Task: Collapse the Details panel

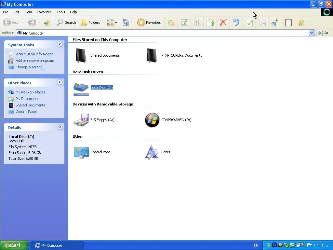Action: coord(60,127)
